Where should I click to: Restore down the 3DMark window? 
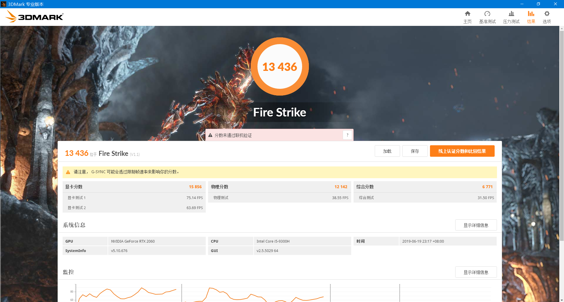tap(538, 4)
